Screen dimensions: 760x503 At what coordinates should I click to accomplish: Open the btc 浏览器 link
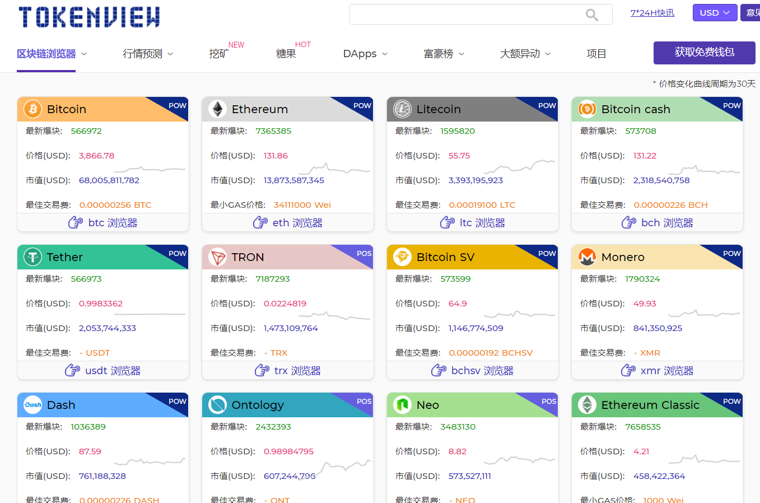113,222
